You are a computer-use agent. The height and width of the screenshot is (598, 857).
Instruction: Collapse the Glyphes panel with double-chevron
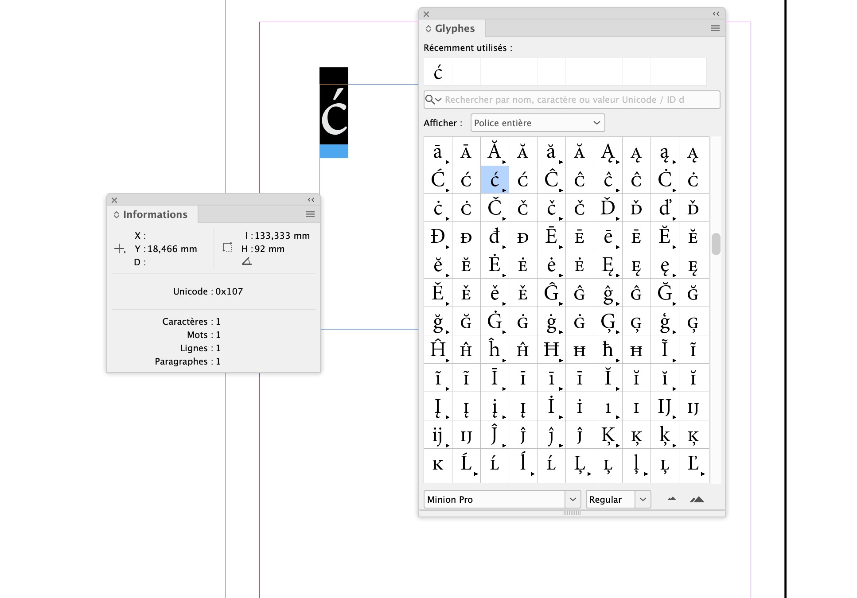pyautogui.click(x=715, y=14)
